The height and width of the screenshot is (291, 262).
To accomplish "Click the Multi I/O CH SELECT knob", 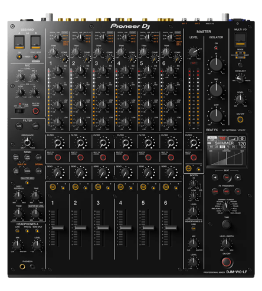I will point(240,79).
